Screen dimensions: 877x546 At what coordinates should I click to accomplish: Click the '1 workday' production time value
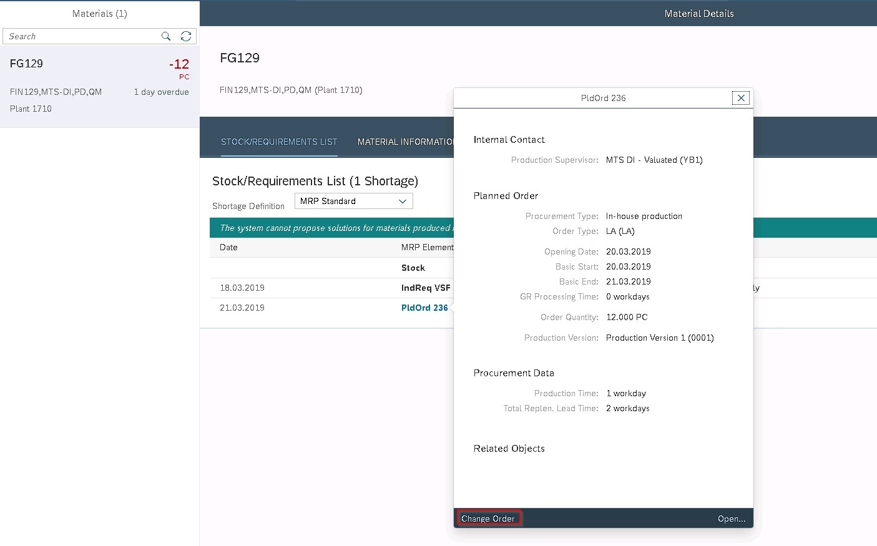(x=626, y=393)
